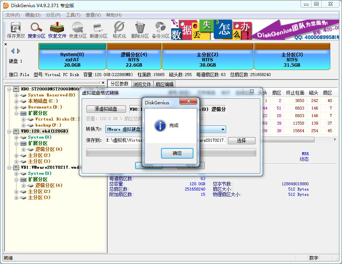The image size is (342, 264).
Task: Click the 源虚拟磁盘 button
Action: pos(106,109)
